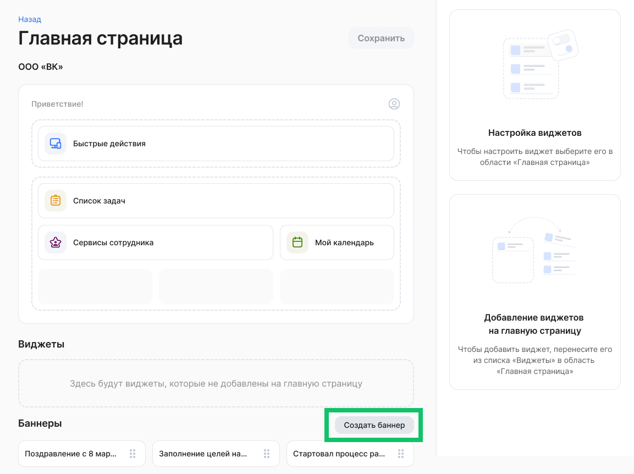
Task: Click the empty Виджеты drop area
Action: point(216,383)
